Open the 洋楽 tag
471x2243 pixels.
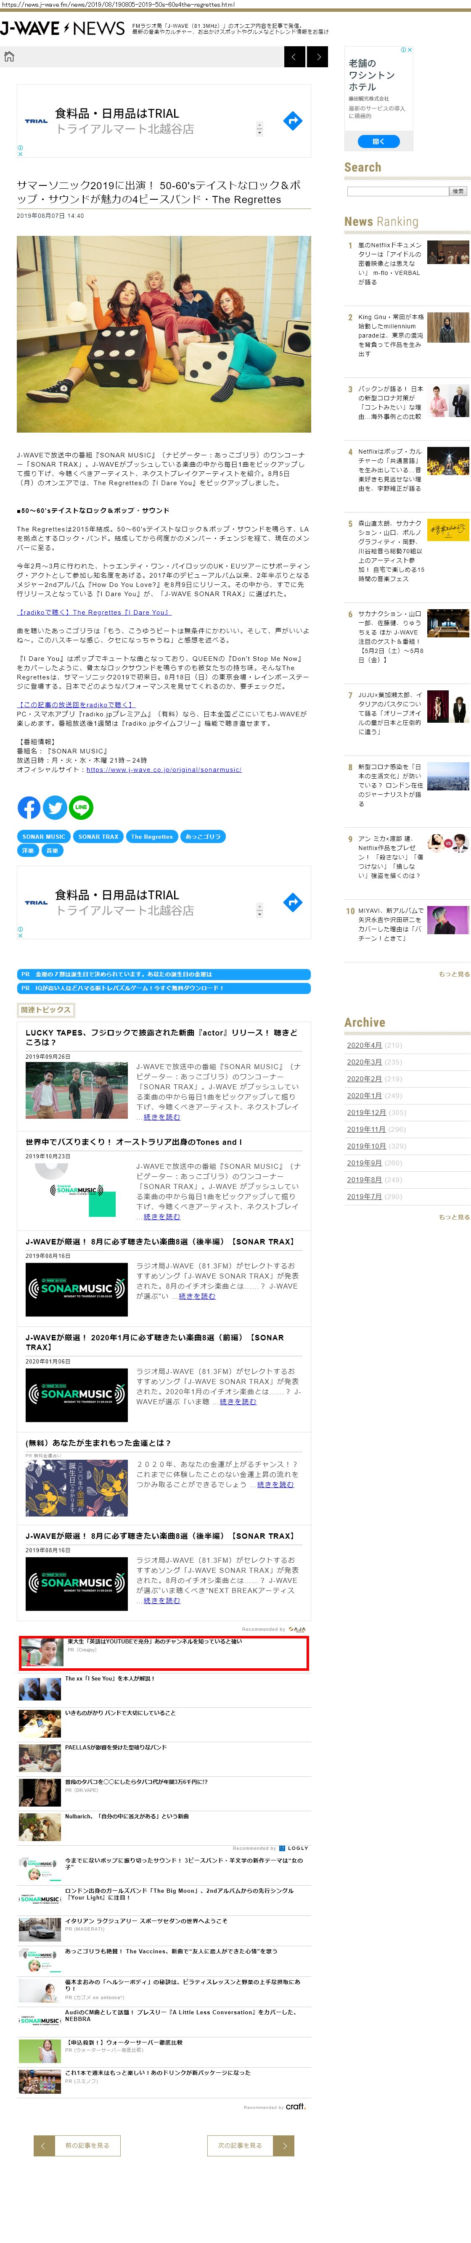pos(28,850)
